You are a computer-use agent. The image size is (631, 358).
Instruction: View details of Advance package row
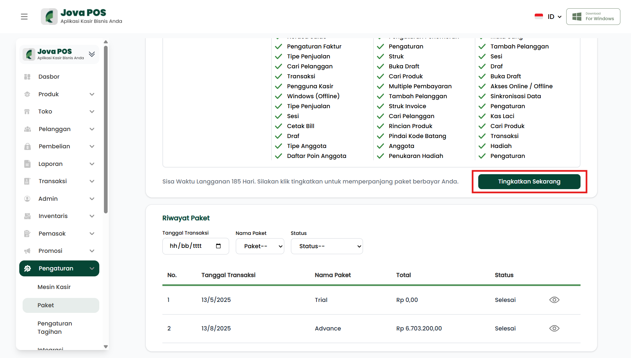(554, 328)
